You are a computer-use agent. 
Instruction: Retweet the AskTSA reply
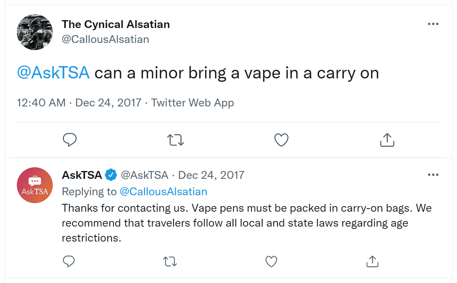pyautogui.click(x=170, y=261)
